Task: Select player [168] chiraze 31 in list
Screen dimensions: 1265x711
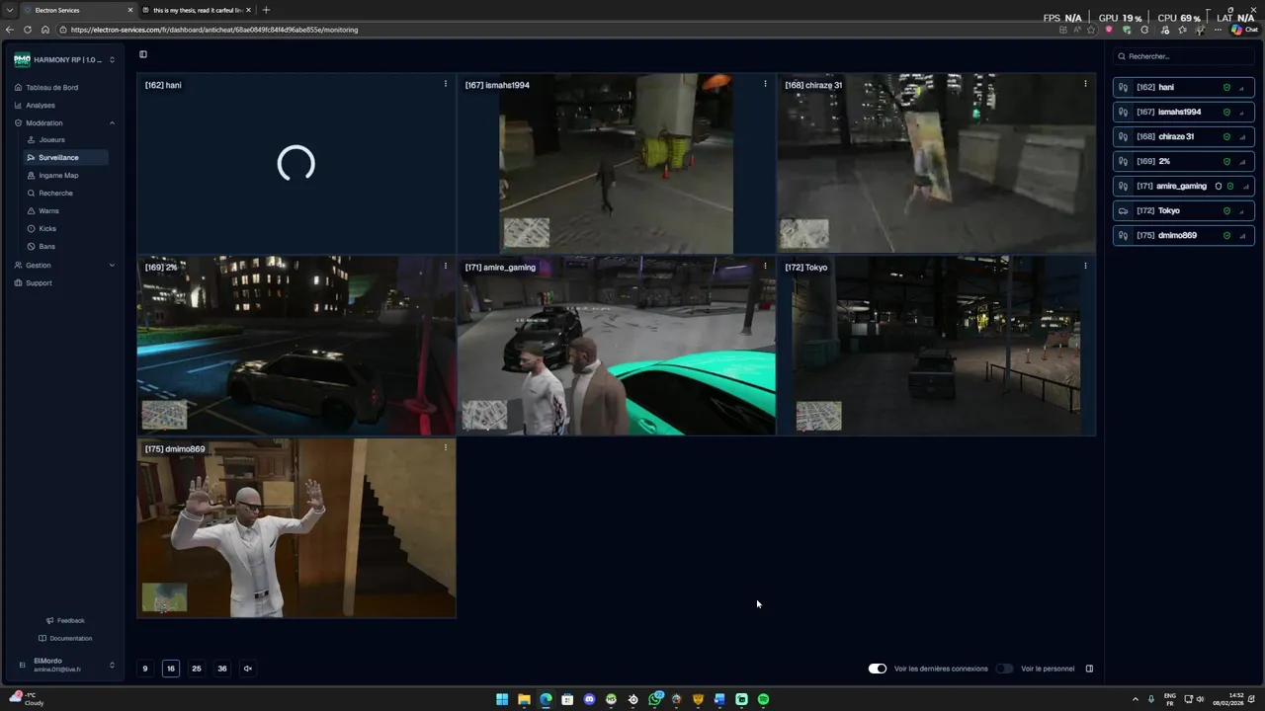Action: pos(1183,136)
